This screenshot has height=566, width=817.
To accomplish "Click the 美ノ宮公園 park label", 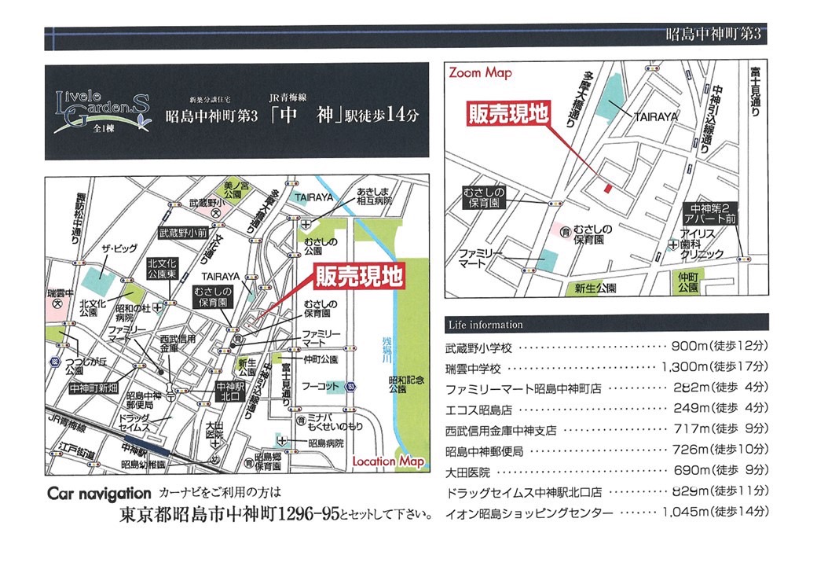I will click(236, 189).
